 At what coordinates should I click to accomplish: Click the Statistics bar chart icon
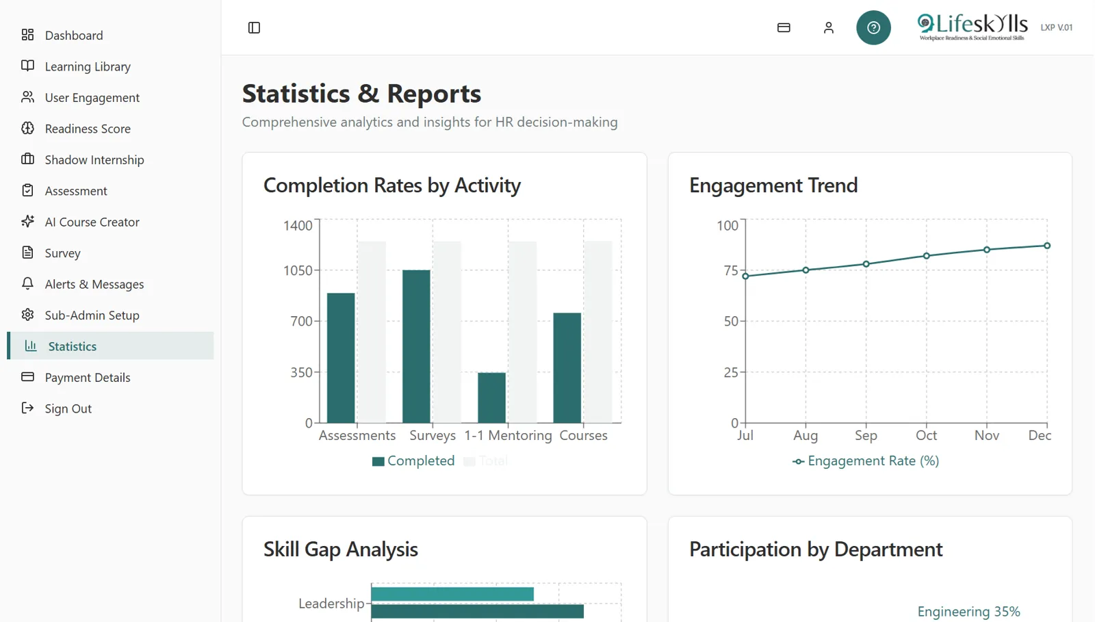(x=31, y=346)
